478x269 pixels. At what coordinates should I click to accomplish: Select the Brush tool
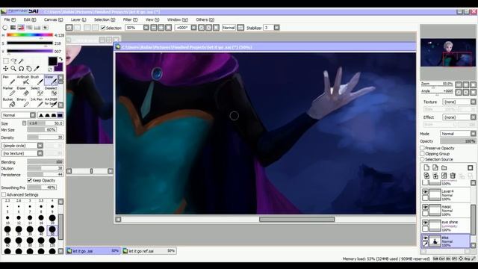pyautogui.click(x=37, y=80)
